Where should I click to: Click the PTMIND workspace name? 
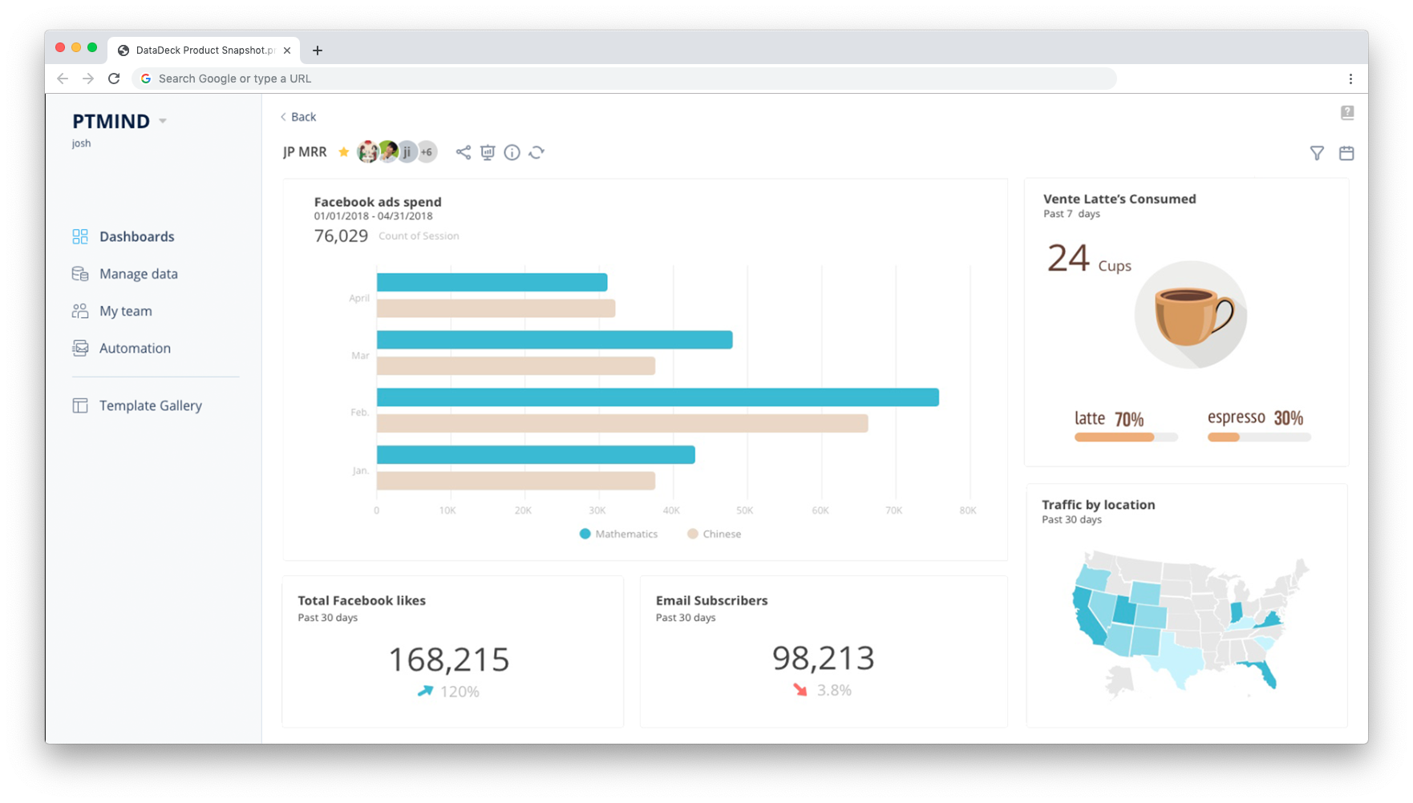(111, 121)
